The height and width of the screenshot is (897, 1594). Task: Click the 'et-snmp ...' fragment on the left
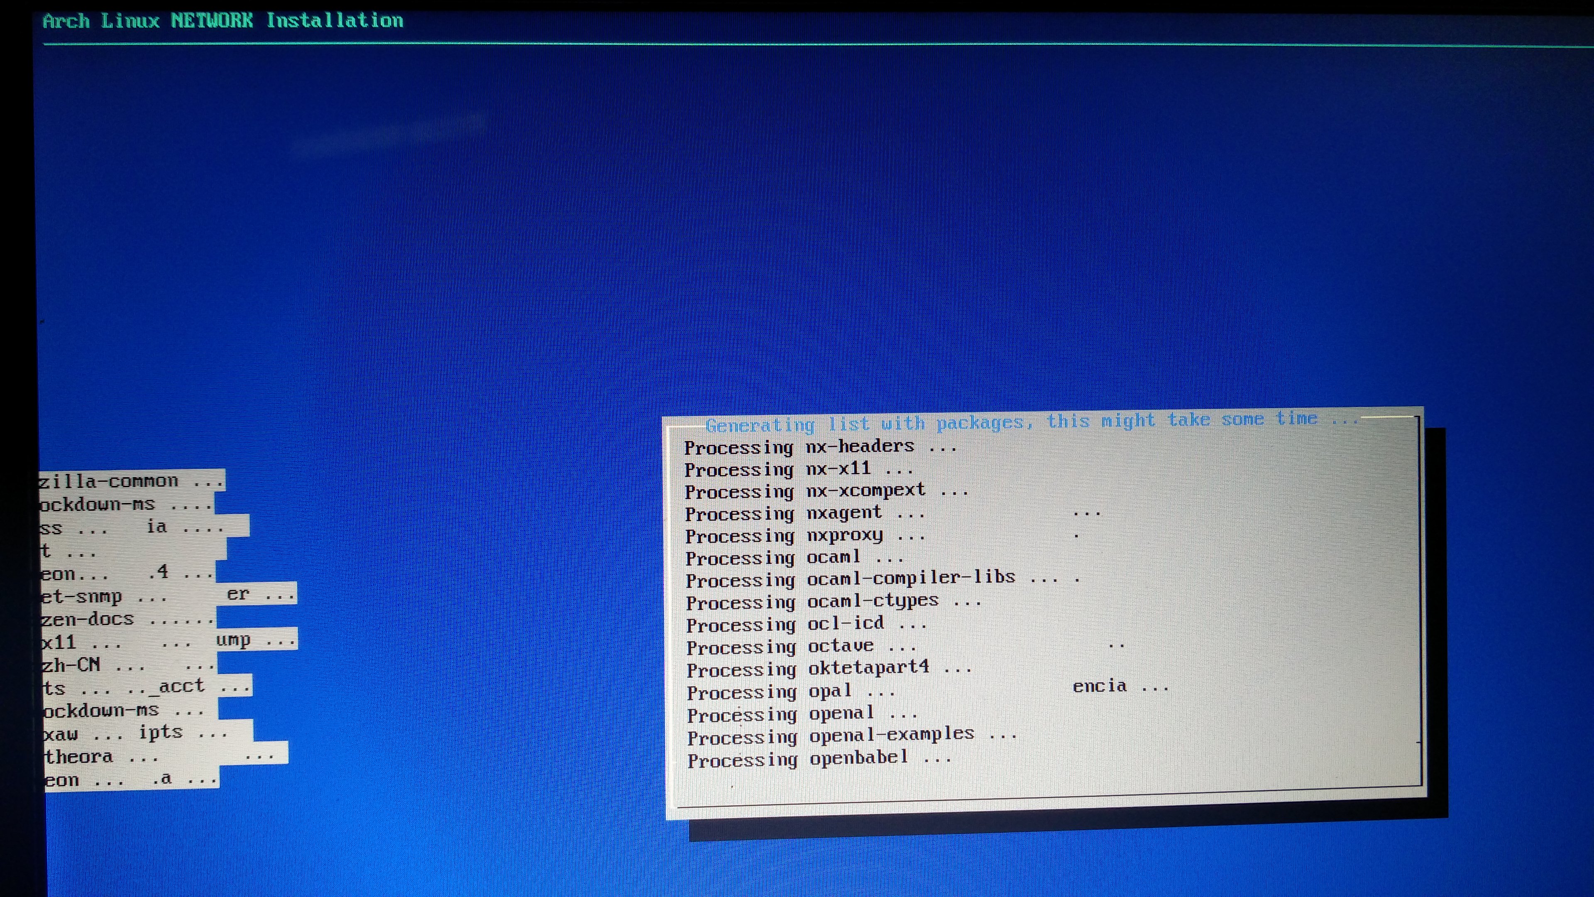click(x=104, y=598)
